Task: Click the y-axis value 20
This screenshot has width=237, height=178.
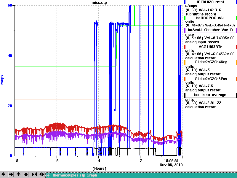Action: tap(10, 106)
